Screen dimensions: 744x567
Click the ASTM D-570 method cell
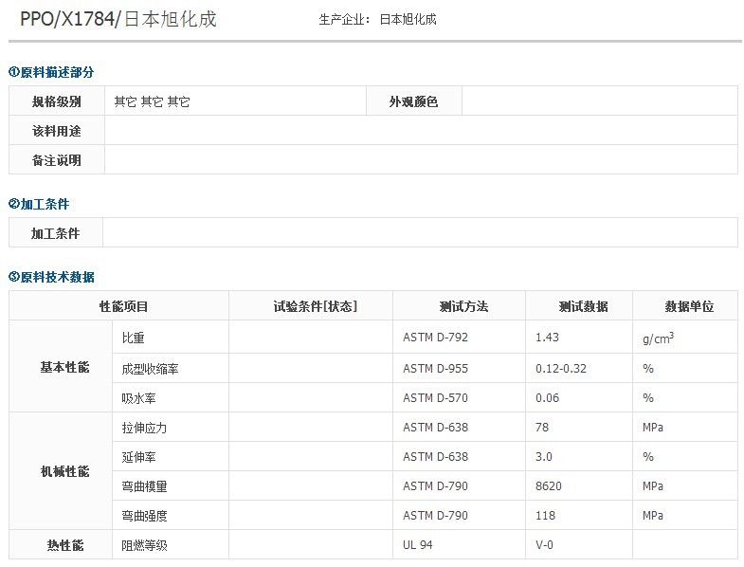[459, 398]
